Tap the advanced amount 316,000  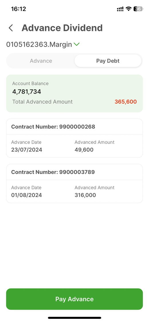[x=85, y=195]
